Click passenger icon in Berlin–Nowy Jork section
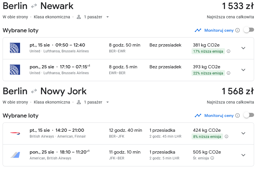Screen dimensions: 257x169 [x=79, y=102]
